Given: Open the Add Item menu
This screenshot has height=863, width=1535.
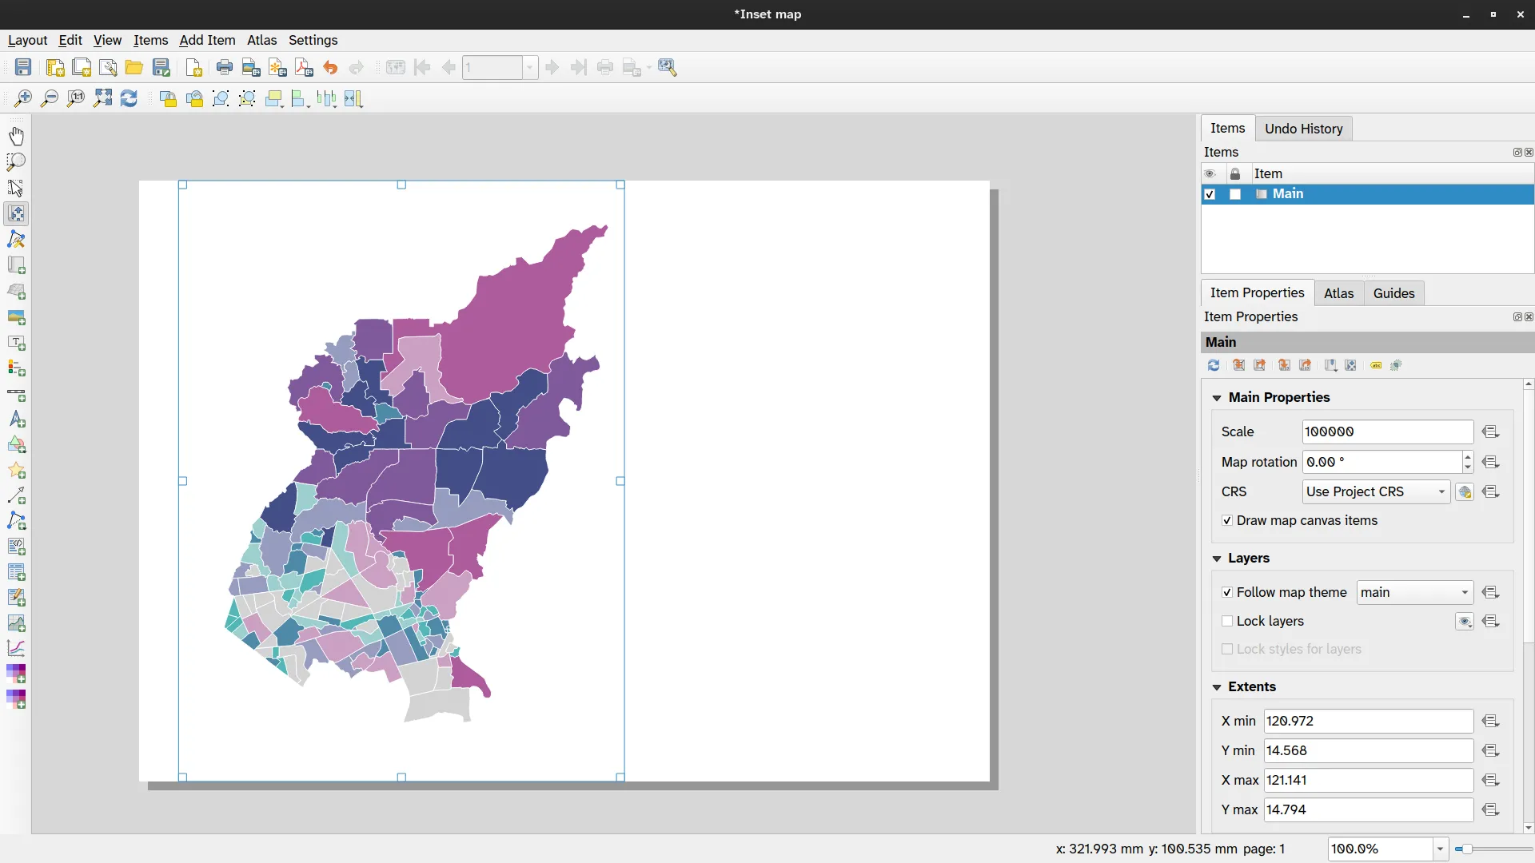Looking at the screenshot, I should pyautogui.click(x=207, y=40).
